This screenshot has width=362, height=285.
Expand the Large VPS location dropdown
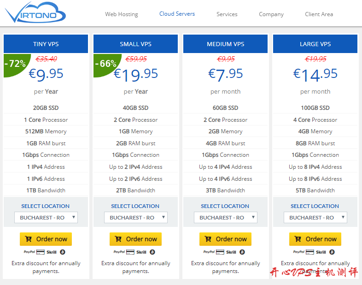pos(315,218)
